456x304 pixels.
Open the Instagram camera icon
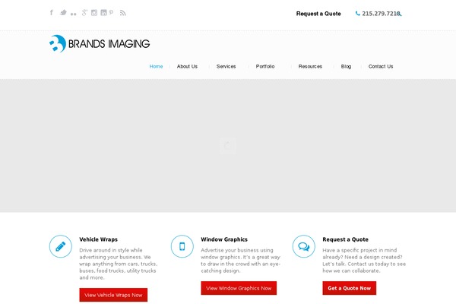coord(94,12)
